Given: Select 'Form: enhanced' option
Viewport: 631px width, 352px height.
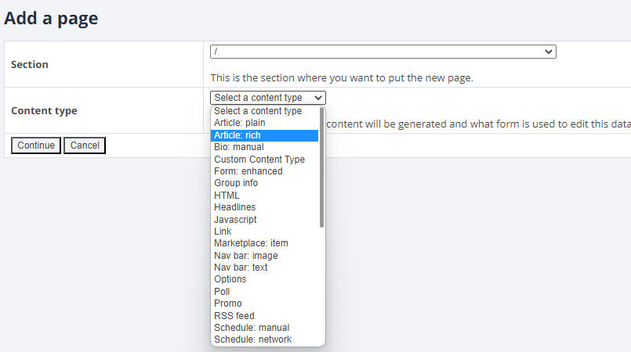Looking at the screenshot, I should [x=248, y=171].
